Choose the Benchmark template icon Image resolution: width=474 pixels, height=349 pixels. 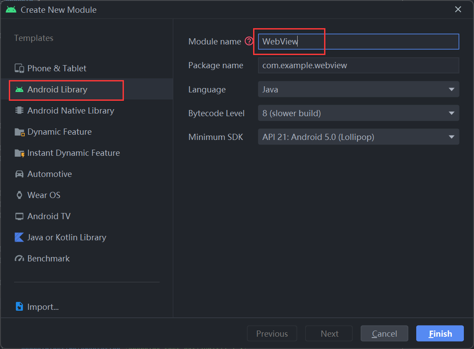(19, 258)
